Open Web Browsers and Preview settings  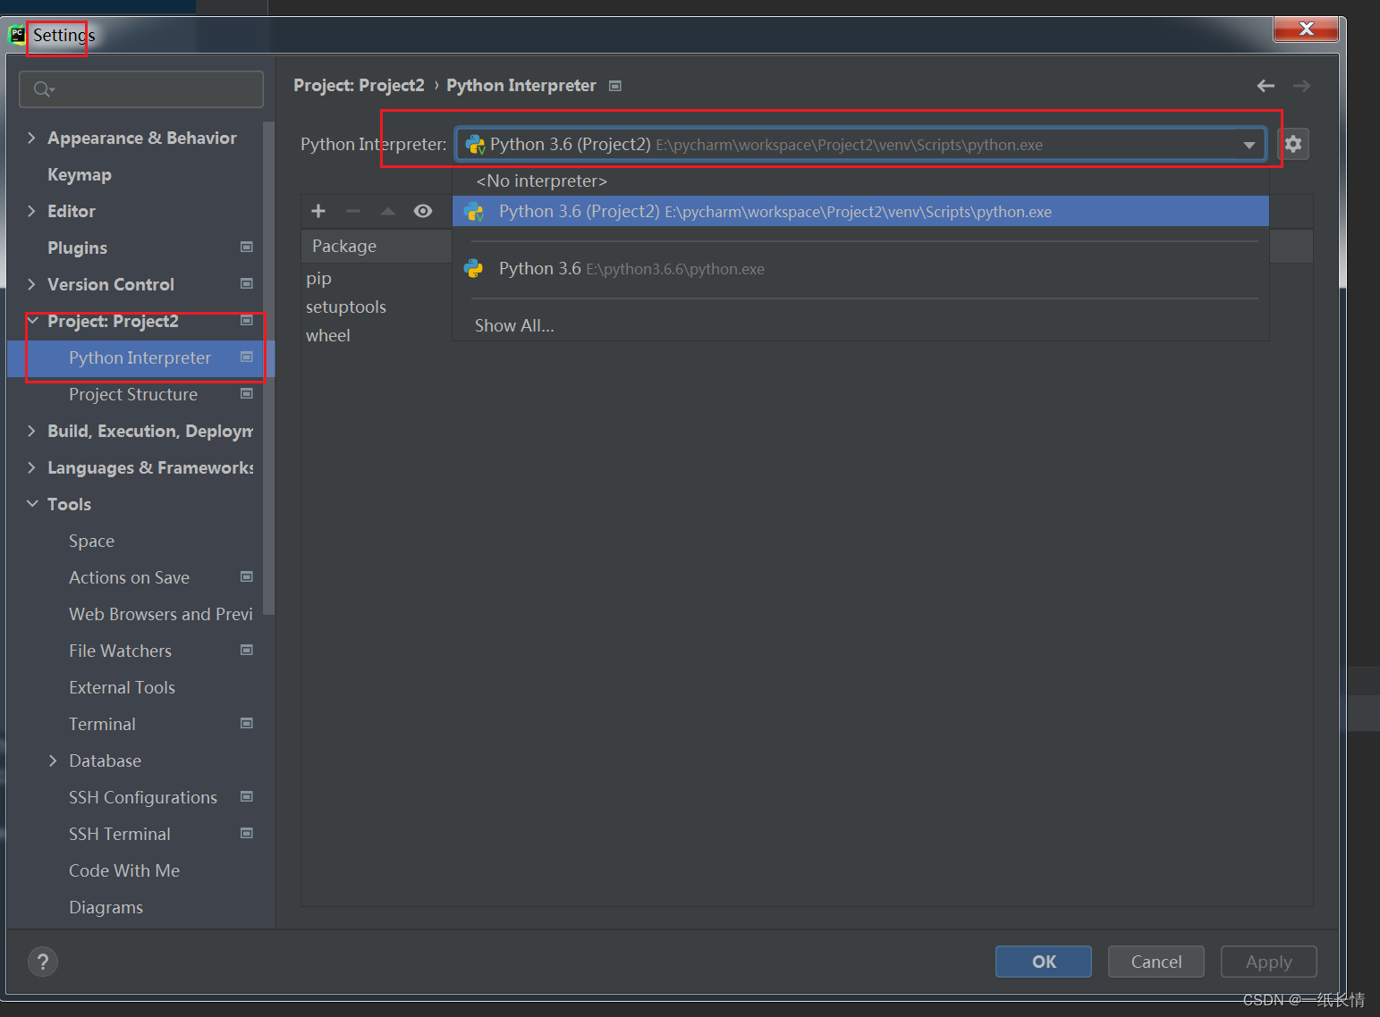pos(161,614)
